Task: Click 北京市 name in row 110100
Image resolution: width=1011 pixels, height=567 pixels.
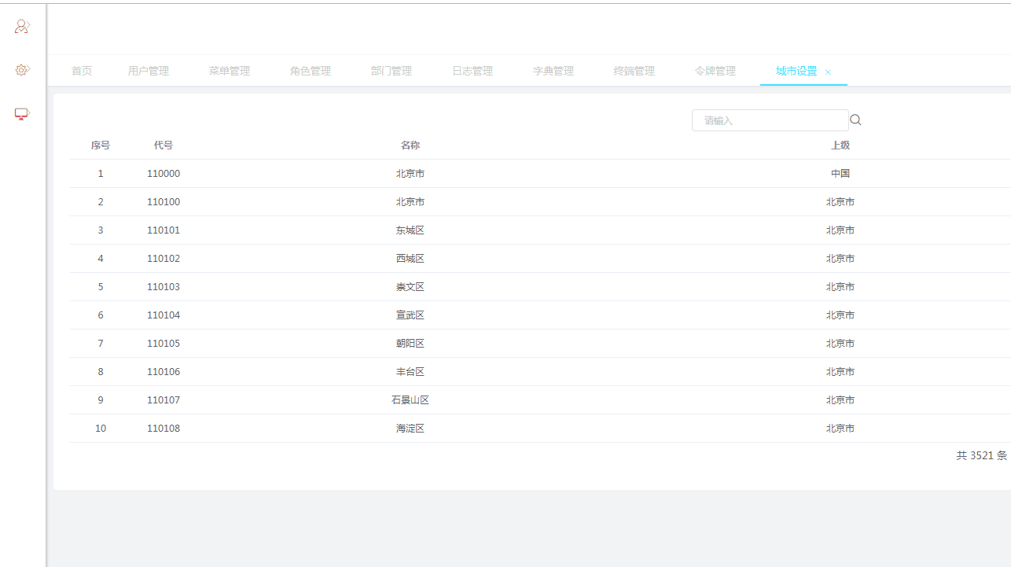Action: pos(410,202)
